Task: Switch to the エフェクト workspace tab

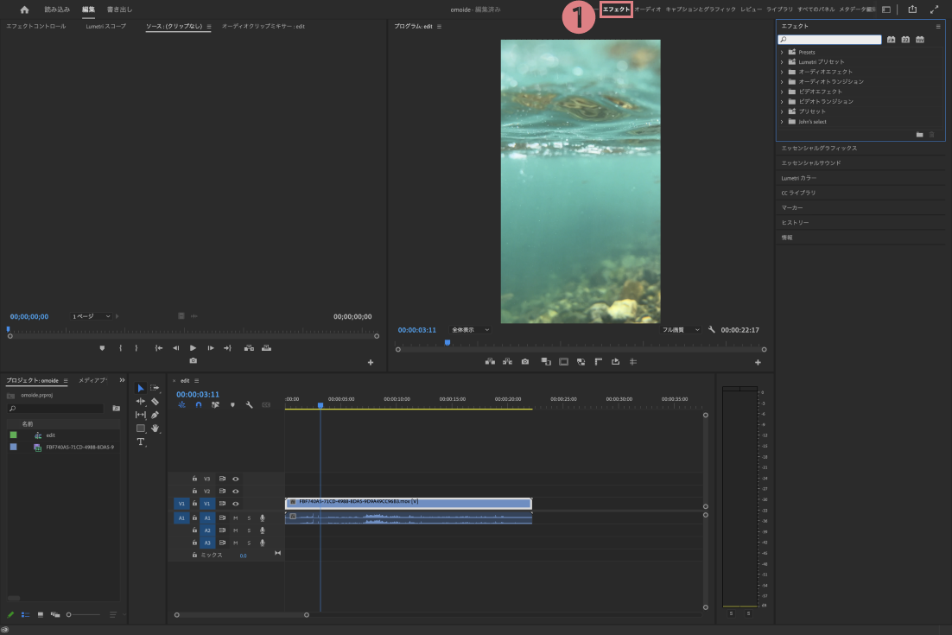Action: [x=616, y=10]
